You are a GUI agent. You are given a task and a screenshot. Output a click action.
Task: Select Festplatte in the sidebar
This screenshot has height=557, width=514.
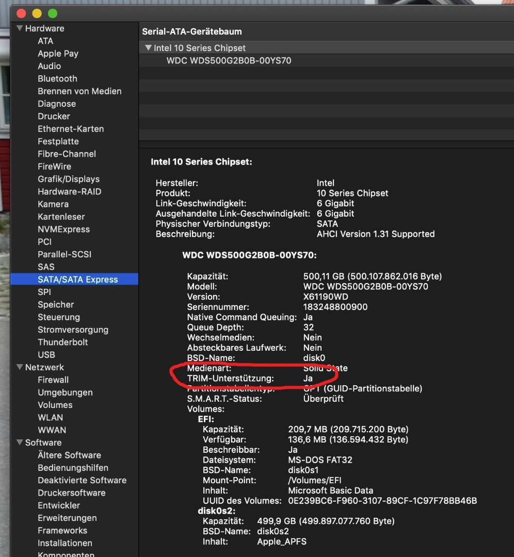pos(58,141)
